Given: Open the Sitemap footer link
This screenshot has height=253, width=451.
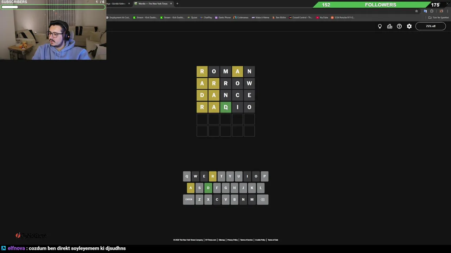Looking at the screenshot, I should (222, 240).
